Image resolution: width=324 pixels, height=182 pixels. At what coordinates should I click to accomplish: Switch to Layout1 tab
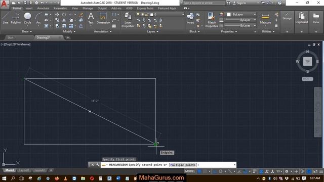coord(24,170)
